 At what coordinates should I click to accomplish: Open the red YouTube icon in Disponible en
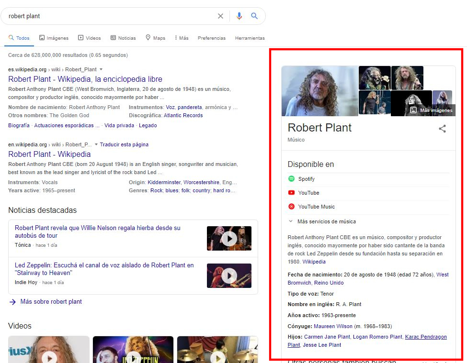[292, 193]
